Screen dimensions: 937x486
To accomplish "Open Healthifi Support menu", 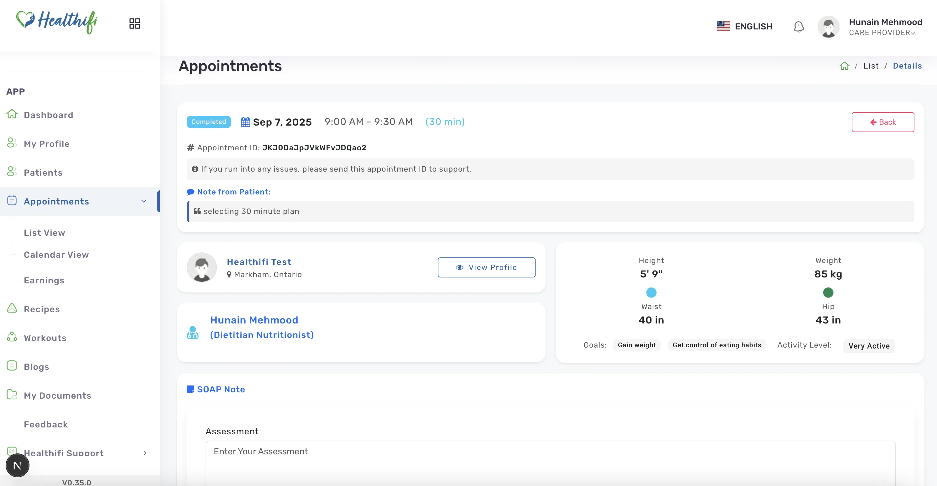I will 64,453.
